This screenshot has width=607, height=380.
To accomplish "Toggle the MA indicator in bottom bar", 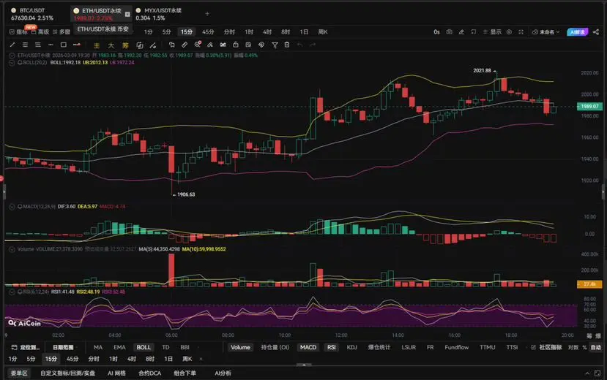I will [98, 347].
